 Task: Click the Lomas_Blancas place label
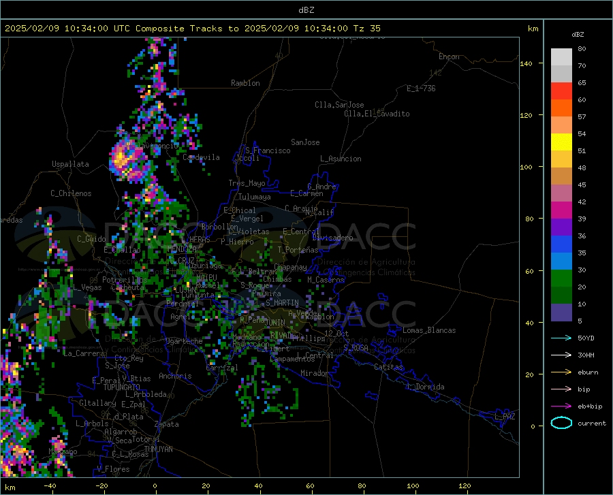click(429, 330)
